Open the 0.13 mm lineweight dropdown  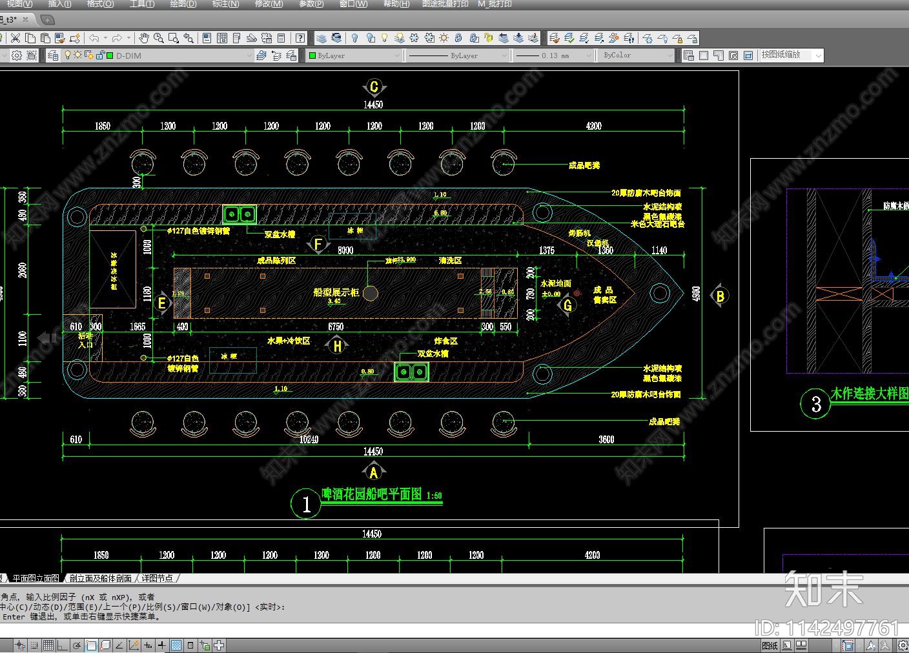[x=588, y=55]
